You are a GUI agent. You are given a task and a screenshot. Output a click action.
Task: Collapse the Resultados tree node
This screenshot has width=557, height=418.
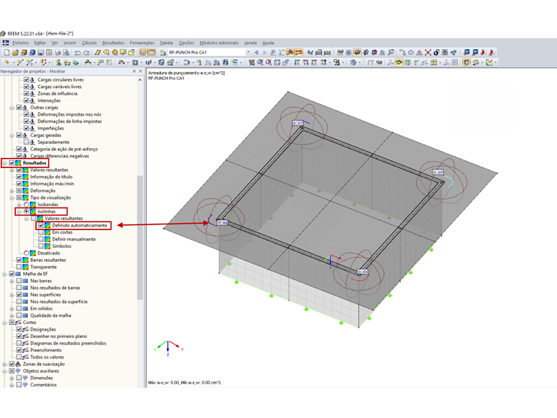click(4, 163)
